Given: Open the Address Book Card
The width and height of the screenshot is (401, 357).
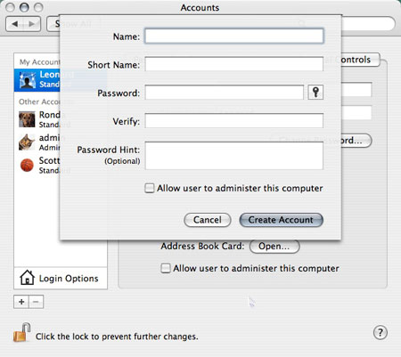Looking at the screenshot, I should [x=274, y=247].
